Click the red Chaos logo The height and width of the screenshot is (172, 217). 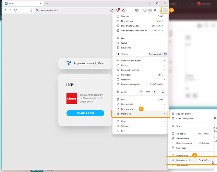click(x=72, y=99)
